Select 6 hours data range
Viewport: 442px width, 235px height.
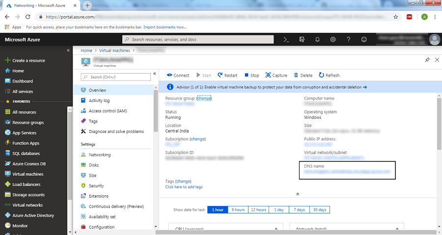point(238,209)
